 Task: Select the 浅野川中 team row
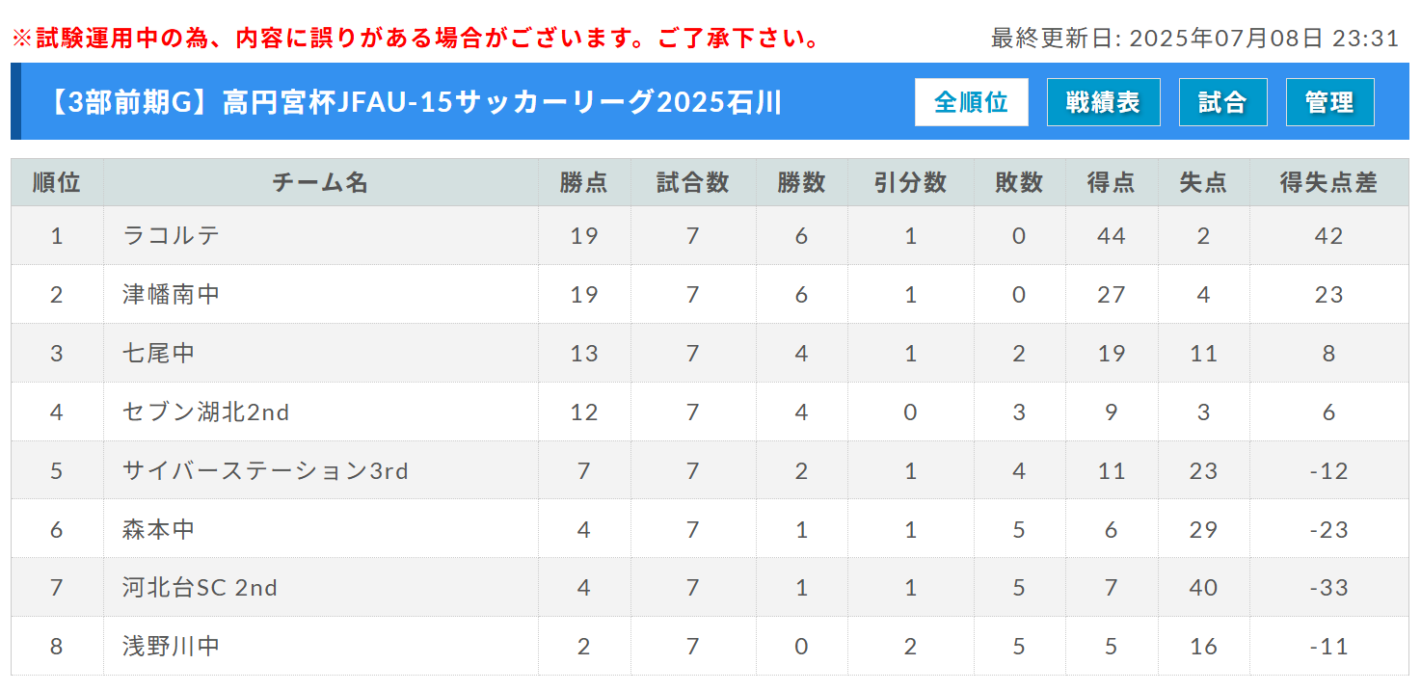tap(710, 646)
